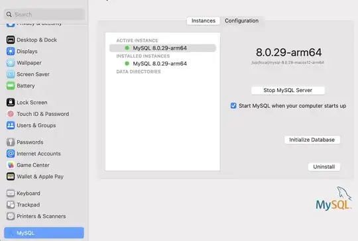
Task: Click the Battery label in sidebar
Action: pyautogui.click(x=26, y=85)
